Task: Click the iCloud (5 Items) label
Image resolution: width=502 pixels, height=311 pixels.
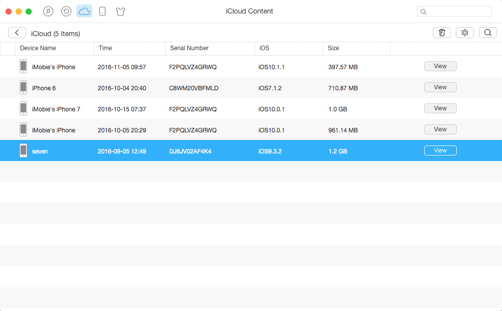Action: 55,34
